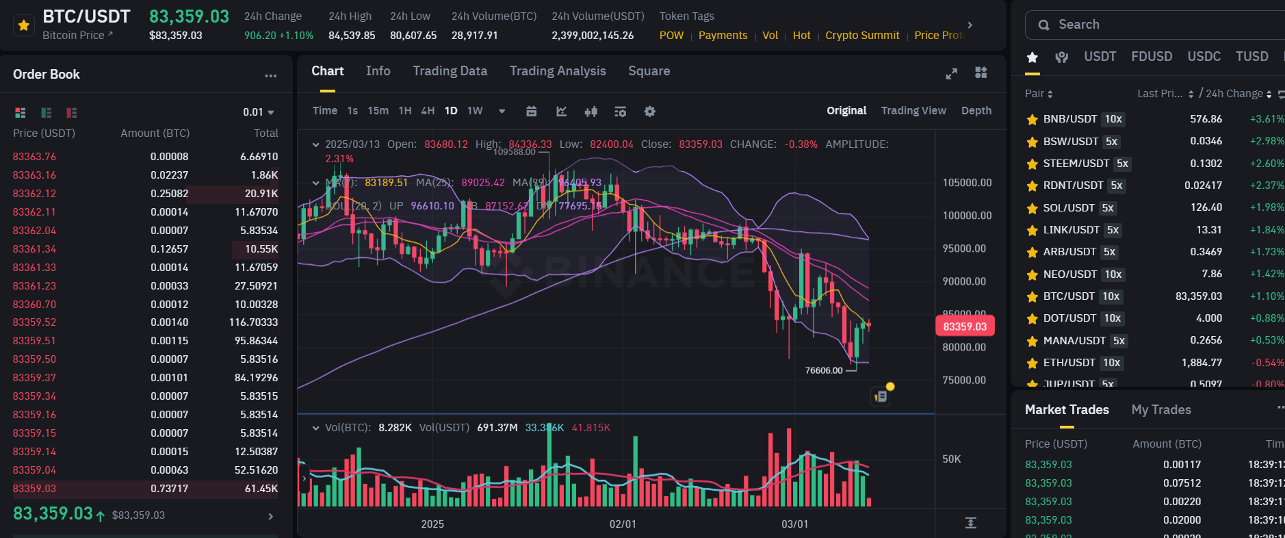Select the 1s chart interval
The image size is (1285, 538).
352,111
